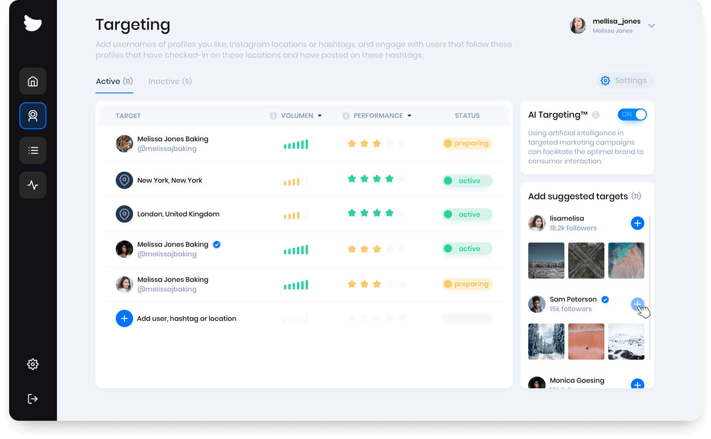The image size is (711, 439).
Task: Add lisamelisa to targets with the plus
Action: tap(638, 223)
